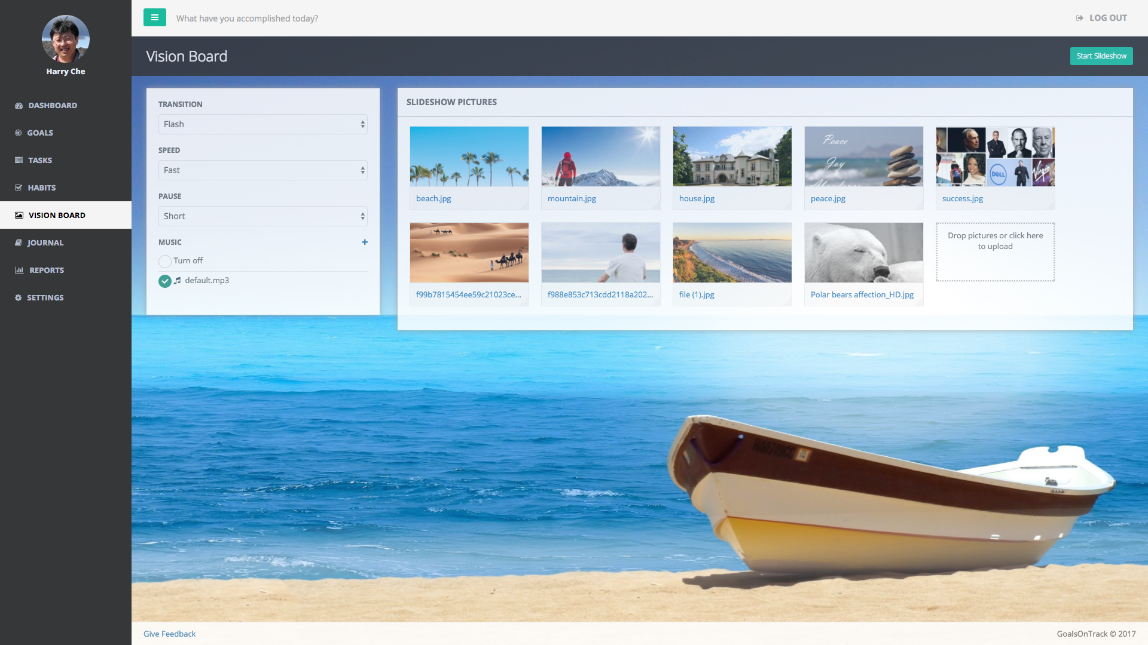The height and width of the screenshot is (645, 1148).
Task: Click the Log Out link
Action: [x=1101, y=18]
